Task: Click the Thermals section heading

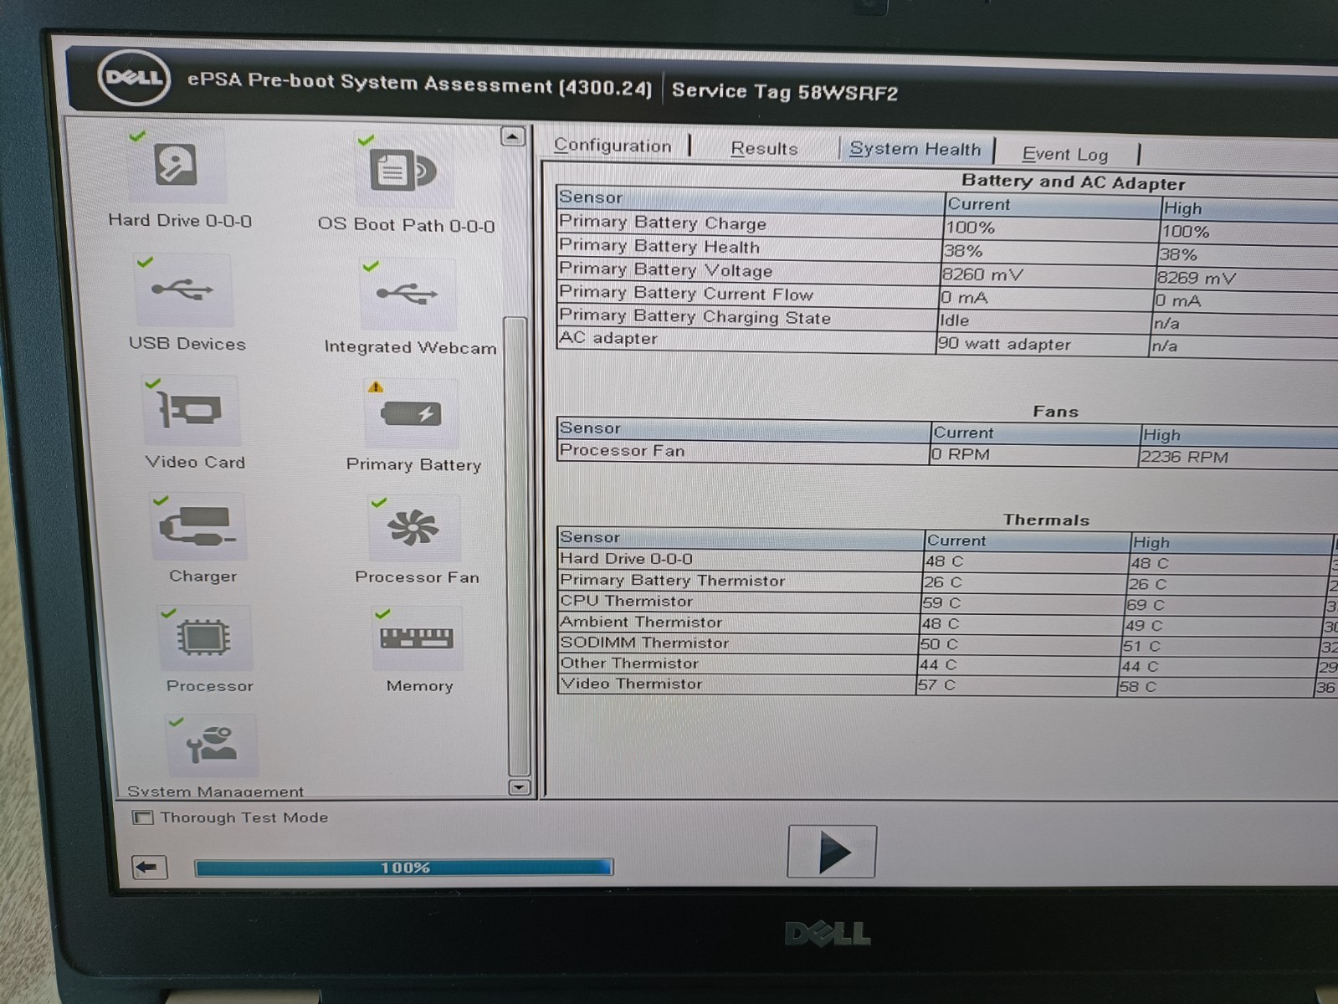Action: tap(1046, 520)
